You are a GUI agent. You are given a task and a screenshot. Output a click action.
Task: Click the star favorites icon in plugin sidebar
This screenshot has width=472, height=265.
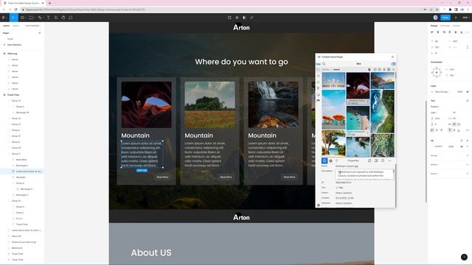click(x=318, y=82)
